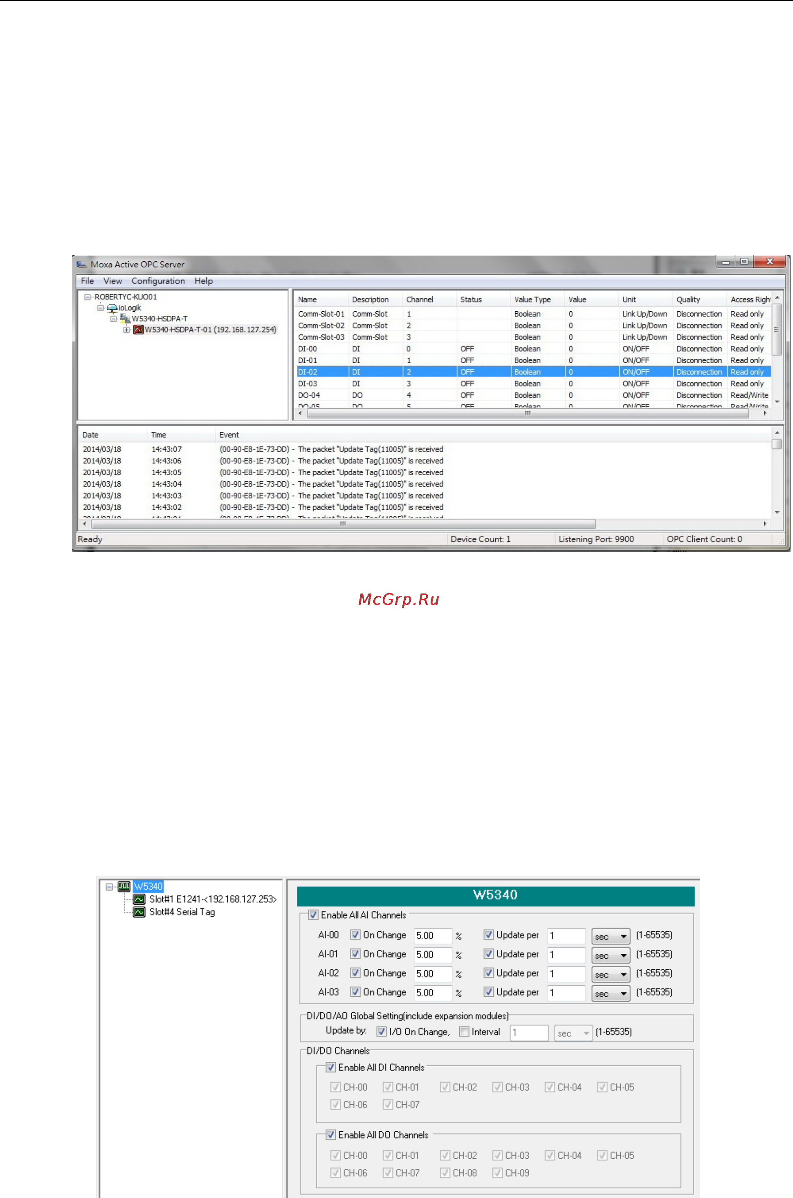
Task: Toggle AI-03 Update per checkbox
Action: click(489, 992)
